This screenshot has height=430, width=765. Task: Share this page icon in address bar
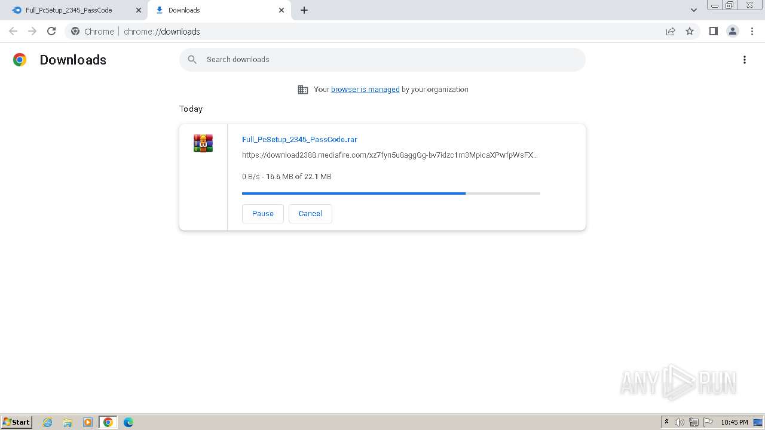[671, 31]
